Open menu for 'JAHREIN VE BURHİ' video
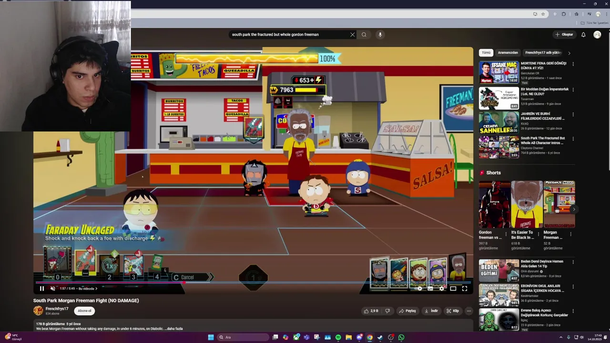The width and height of the screenshot is (610, 343). click(573, 114)
